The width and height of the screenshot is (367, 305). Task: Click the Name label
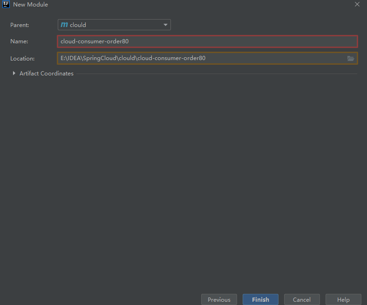pyautogui.click(x=19, y=41)
